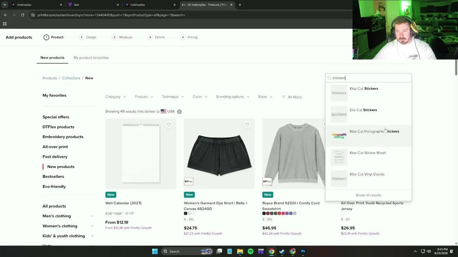Expand the Category filter dropdown
The width and height of the screenshot is (458, 257).
click(x=116, y=97)
